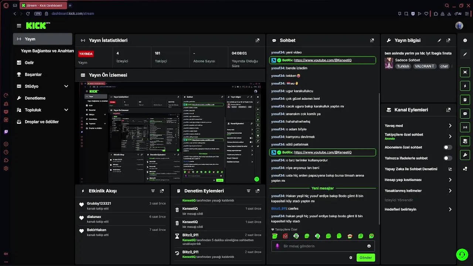The width and height of the screenshot is (473, 266).
Task: Open the hamburger menu beside KICK logo
Action: click(x=19, y=25)
